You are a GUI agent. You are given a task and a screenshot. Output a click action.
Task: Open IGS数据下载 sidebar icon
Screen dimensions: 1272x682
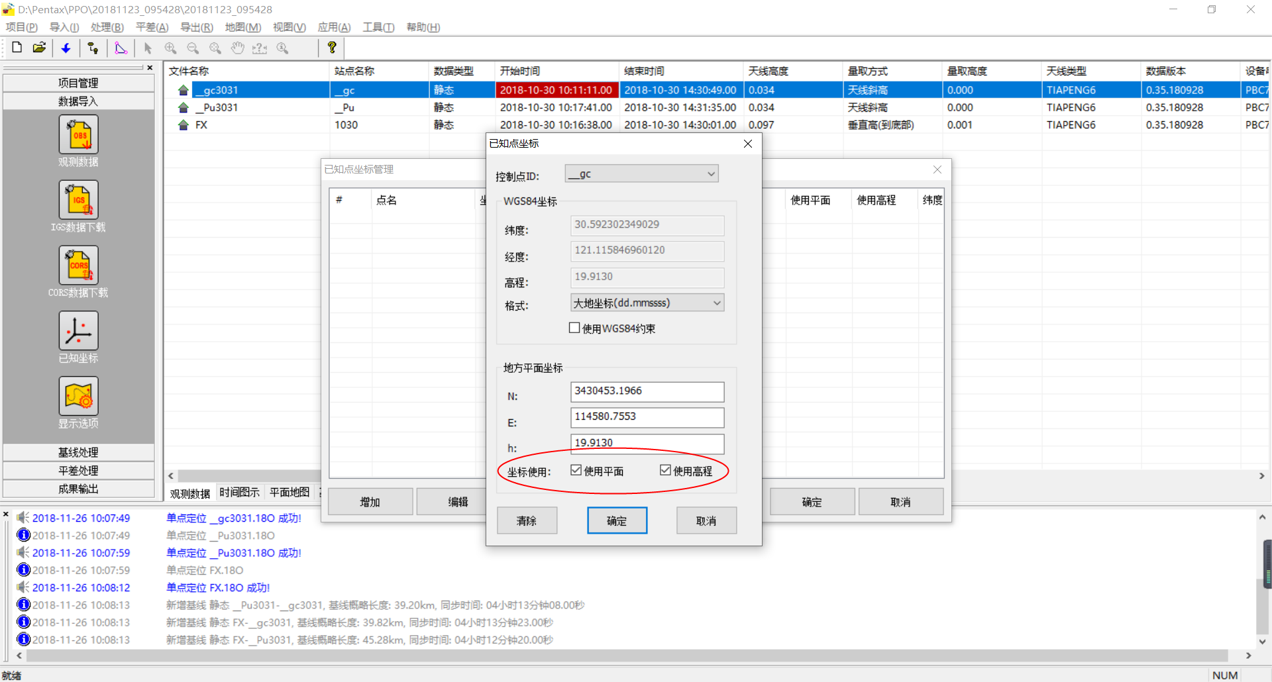click(x=78, y=200)
